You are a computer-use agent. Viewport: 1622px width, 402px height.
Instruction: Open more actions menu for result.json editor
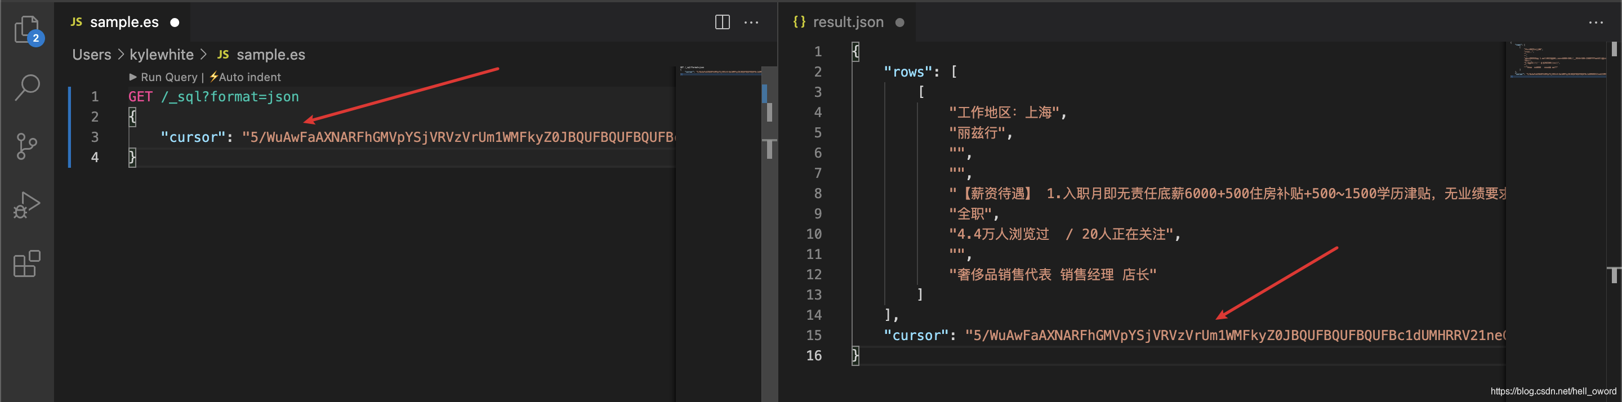[1596, 22]
